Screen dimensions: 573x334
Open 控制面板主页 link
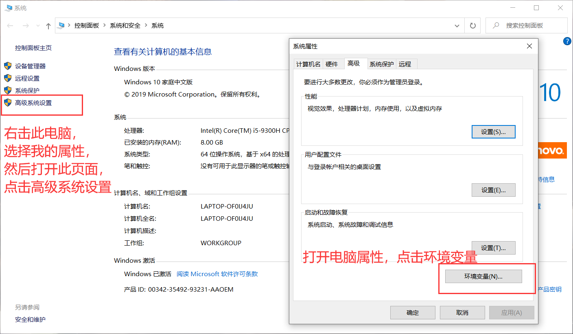pyautogui.click(x=33, y=48)
